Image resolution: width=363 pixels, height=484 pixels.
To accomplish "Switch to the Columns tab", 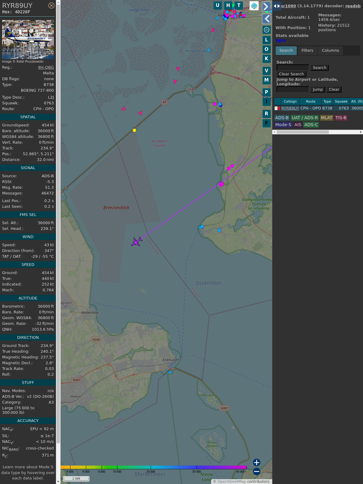I will point(330,51).
